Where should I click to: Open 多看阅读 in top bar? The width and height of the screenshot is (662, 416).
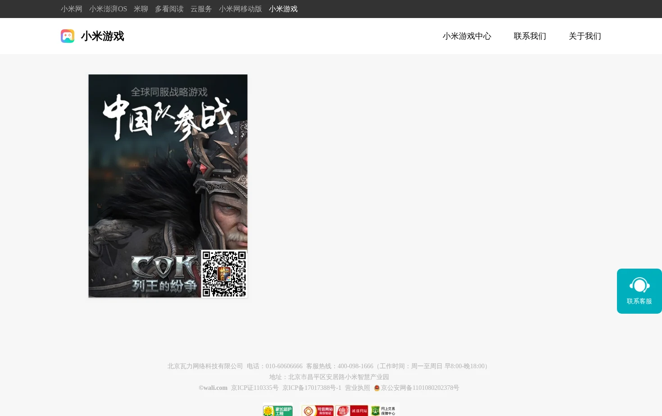[x=169, y=9]
